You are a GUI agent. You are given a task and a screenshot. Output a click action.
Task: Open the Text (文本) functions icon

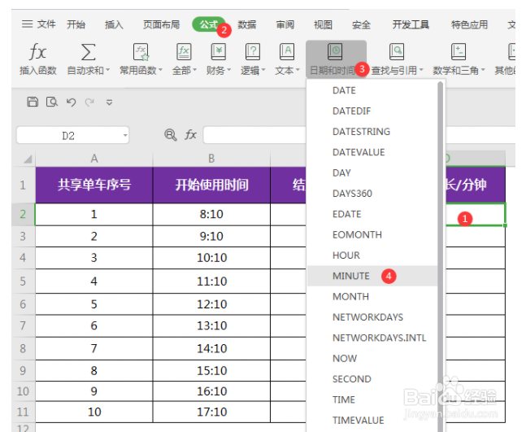(x=287, y=53)
